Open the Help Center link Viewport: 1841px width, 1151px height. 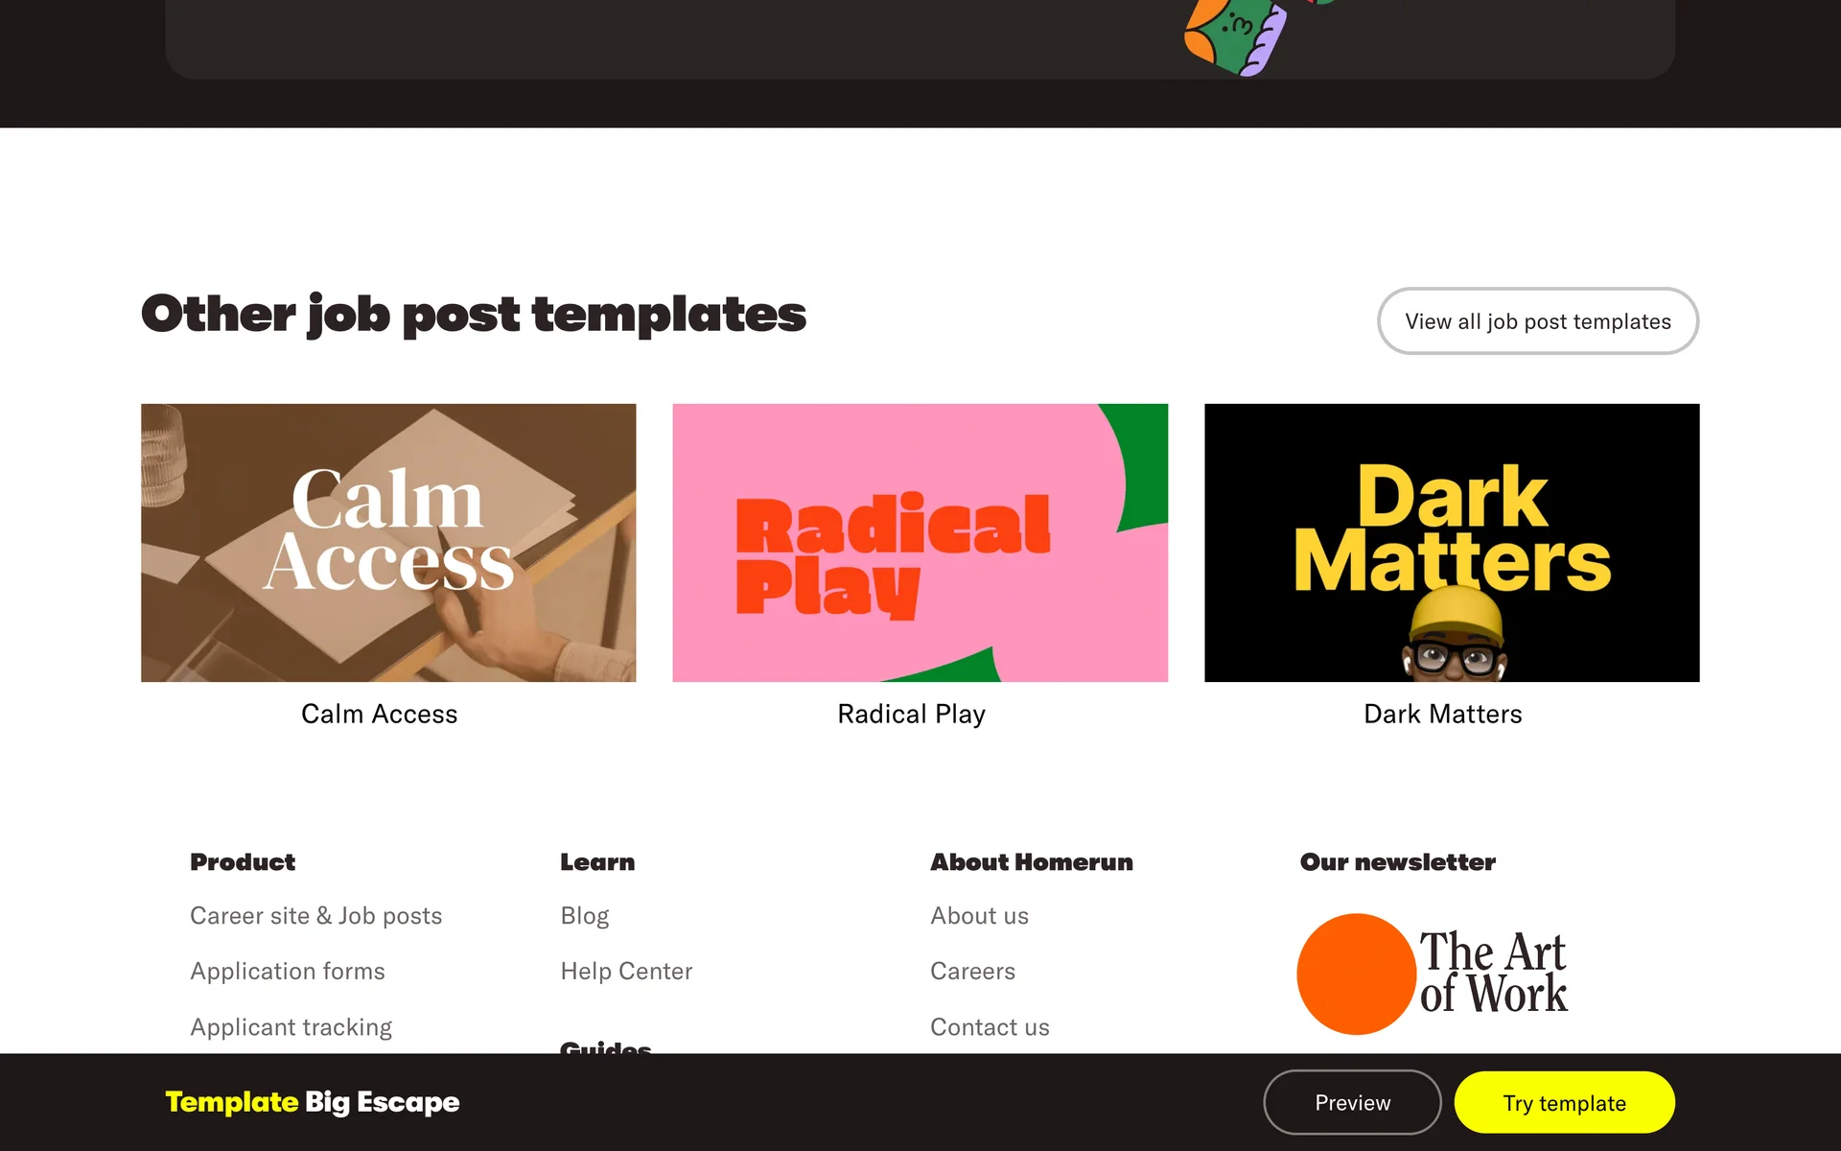point(626,972)
